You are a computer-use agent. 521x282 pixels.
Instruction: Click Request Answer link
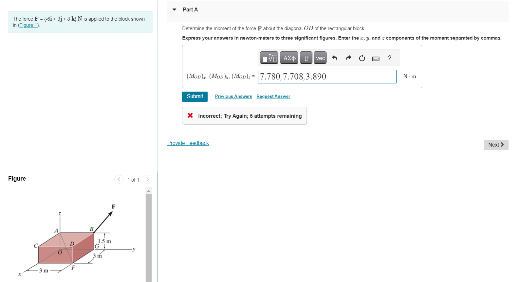(x=273, y=96)
